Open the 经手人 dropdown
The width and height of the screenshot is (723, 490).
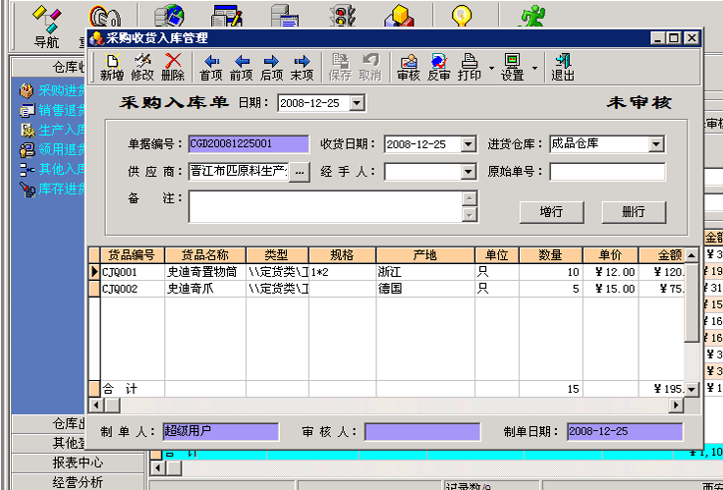click(468, 172)
